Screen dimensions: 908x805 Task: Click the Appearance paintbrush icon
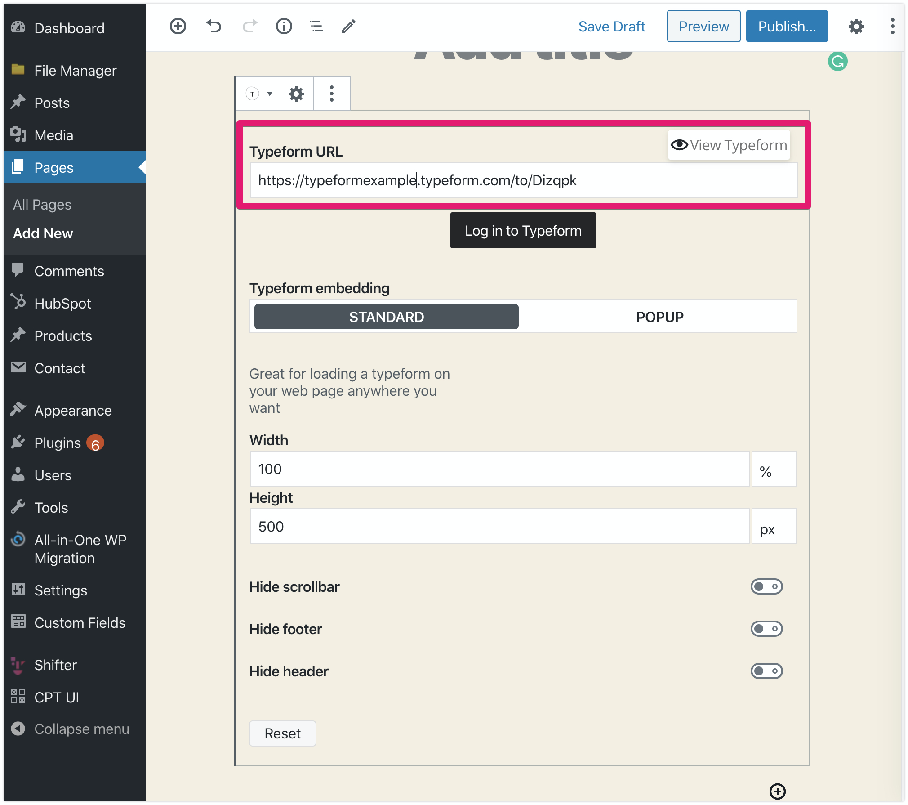coord(18,409)
